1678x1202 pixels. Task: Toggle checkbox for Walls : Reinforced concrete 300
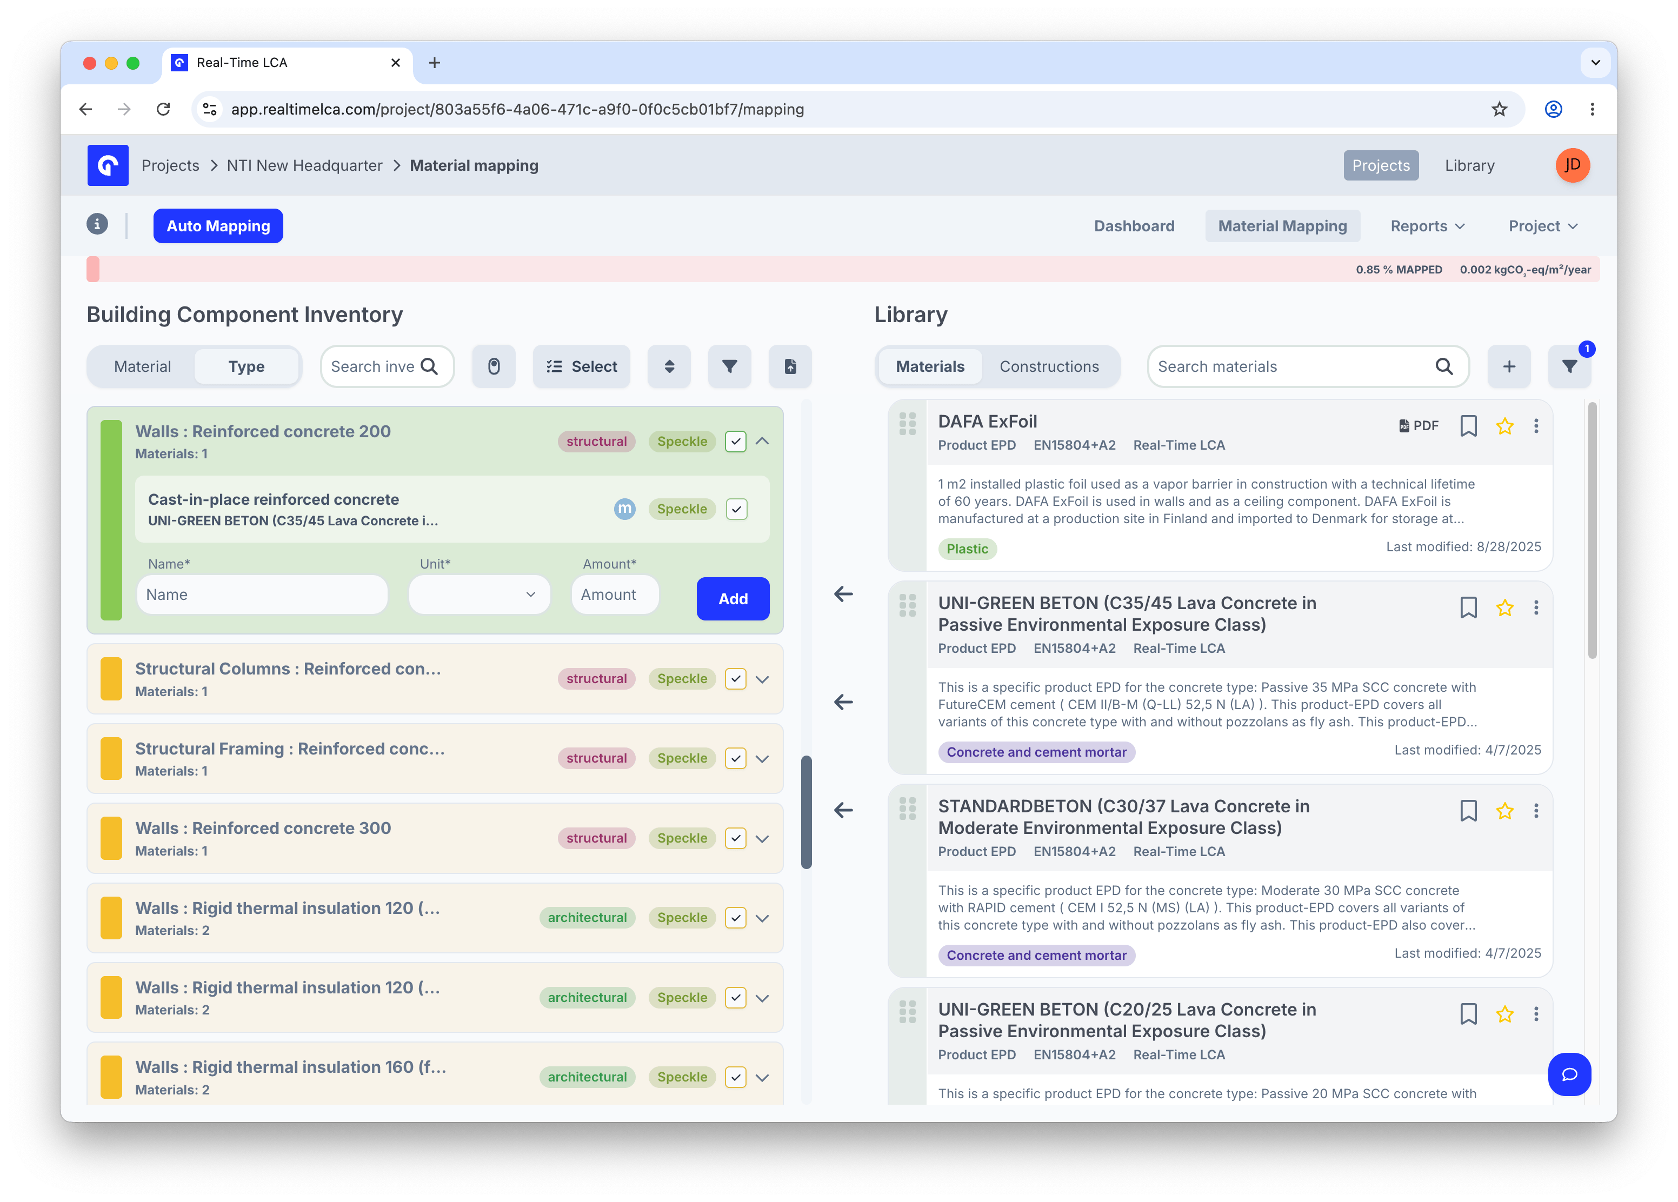click(735, 838)
